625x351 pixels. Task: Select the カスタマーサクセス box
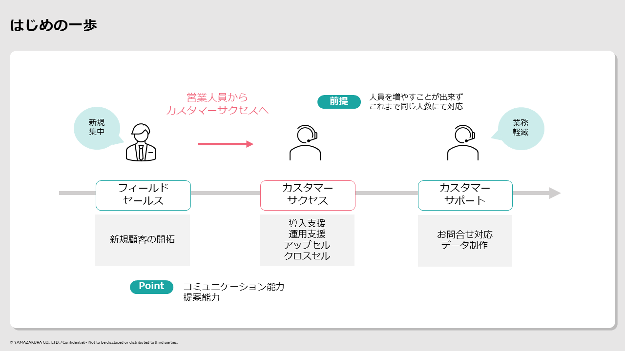click(x=308, y=195)
